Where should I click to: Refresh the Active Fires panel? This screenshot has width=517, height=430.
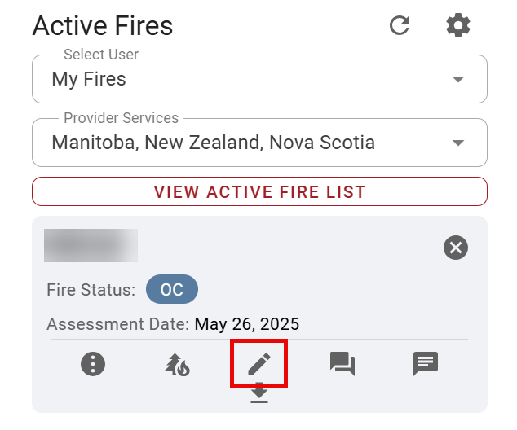400,25
